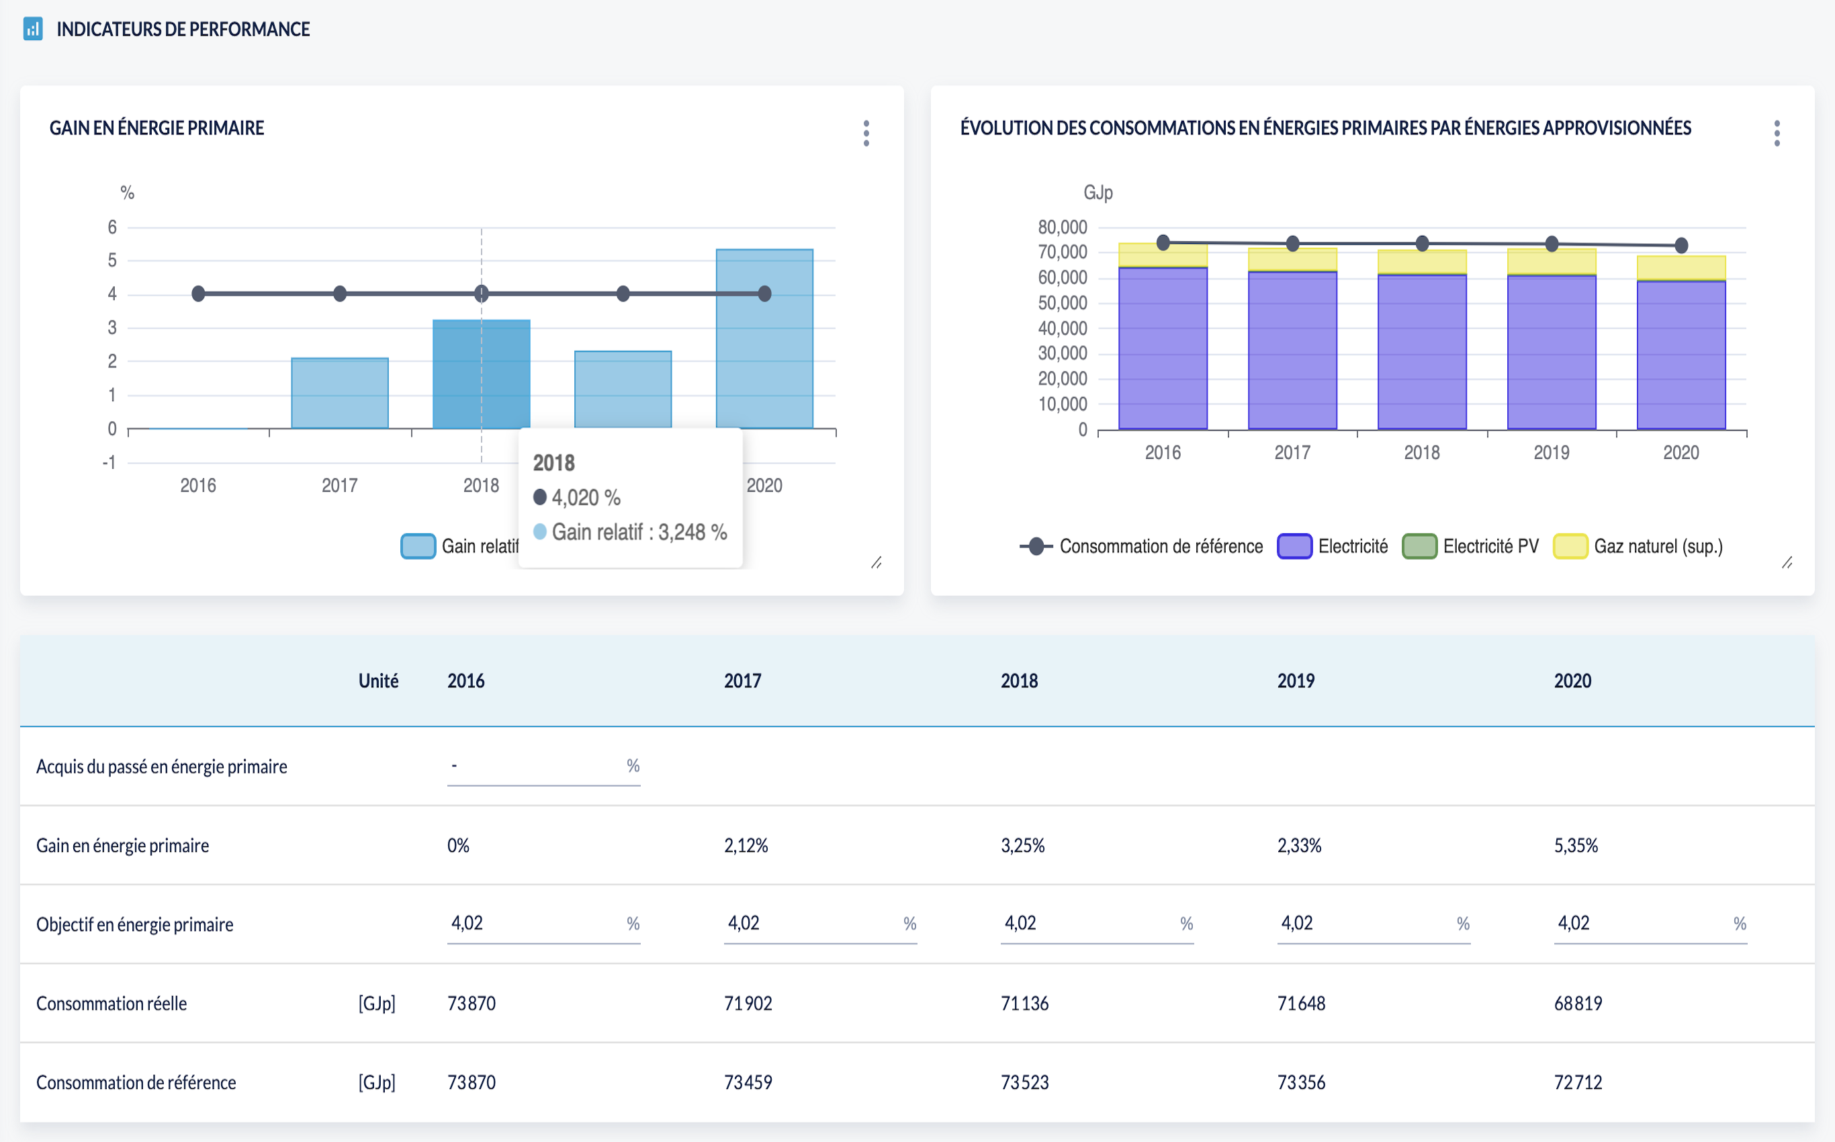1835x1142 pixels.
Task: Click the 2018 reference consumption point
Action: click(1422, 243)
